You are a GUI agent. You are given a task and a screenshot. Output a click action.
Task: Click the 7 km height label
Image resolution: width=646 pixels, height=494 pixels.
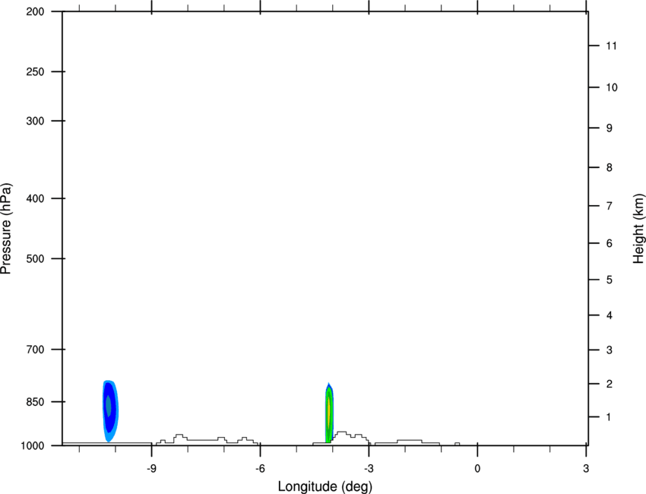coord(609,206)
